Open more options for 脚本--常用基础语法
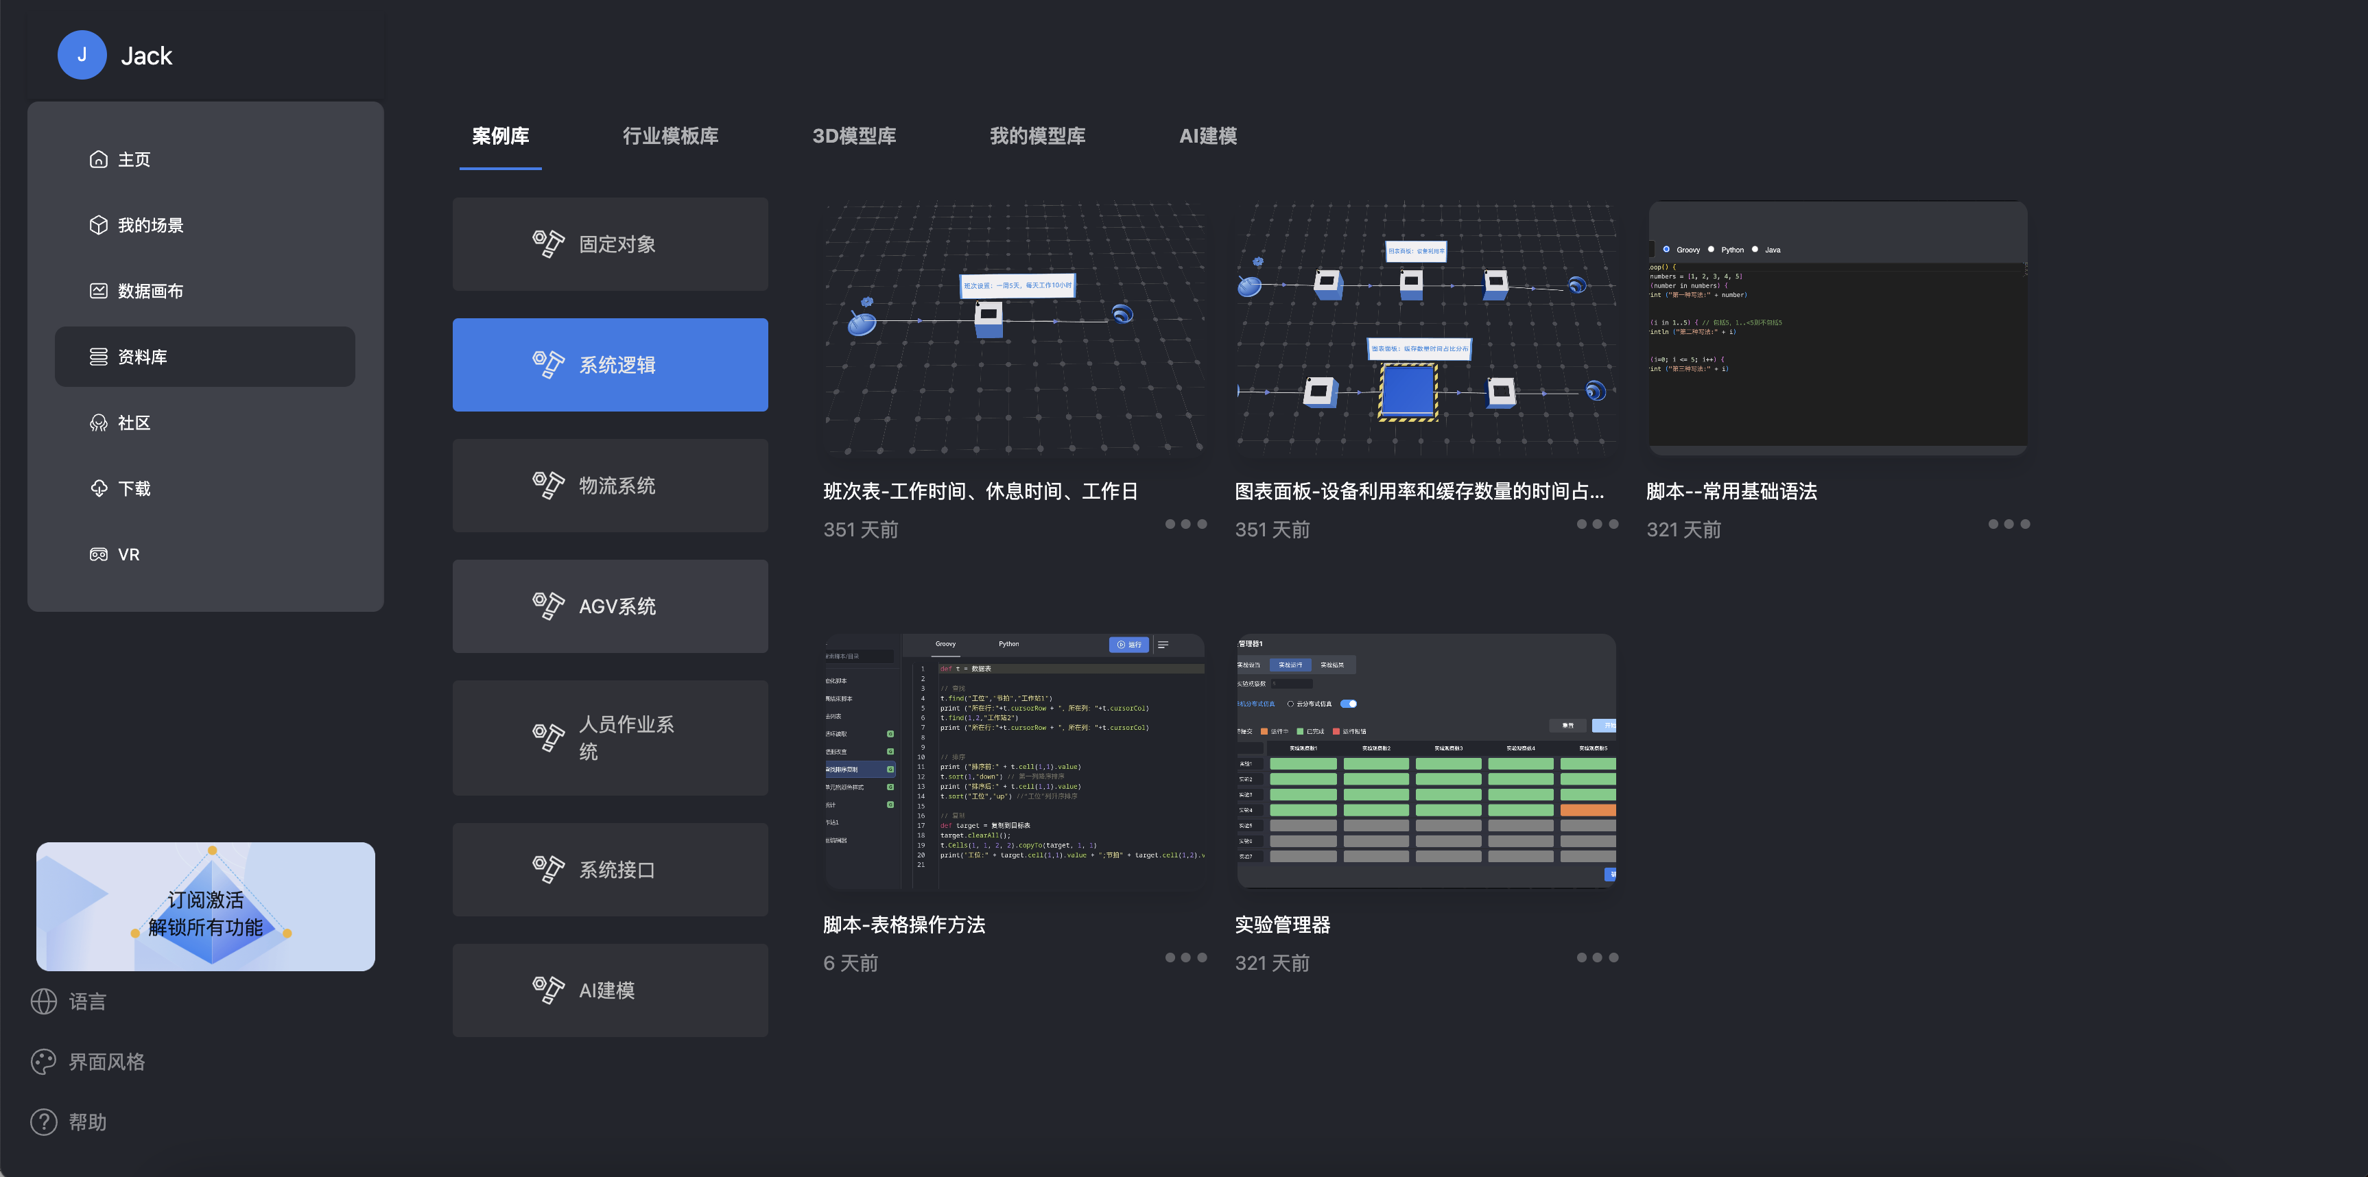 [2009, 524]
